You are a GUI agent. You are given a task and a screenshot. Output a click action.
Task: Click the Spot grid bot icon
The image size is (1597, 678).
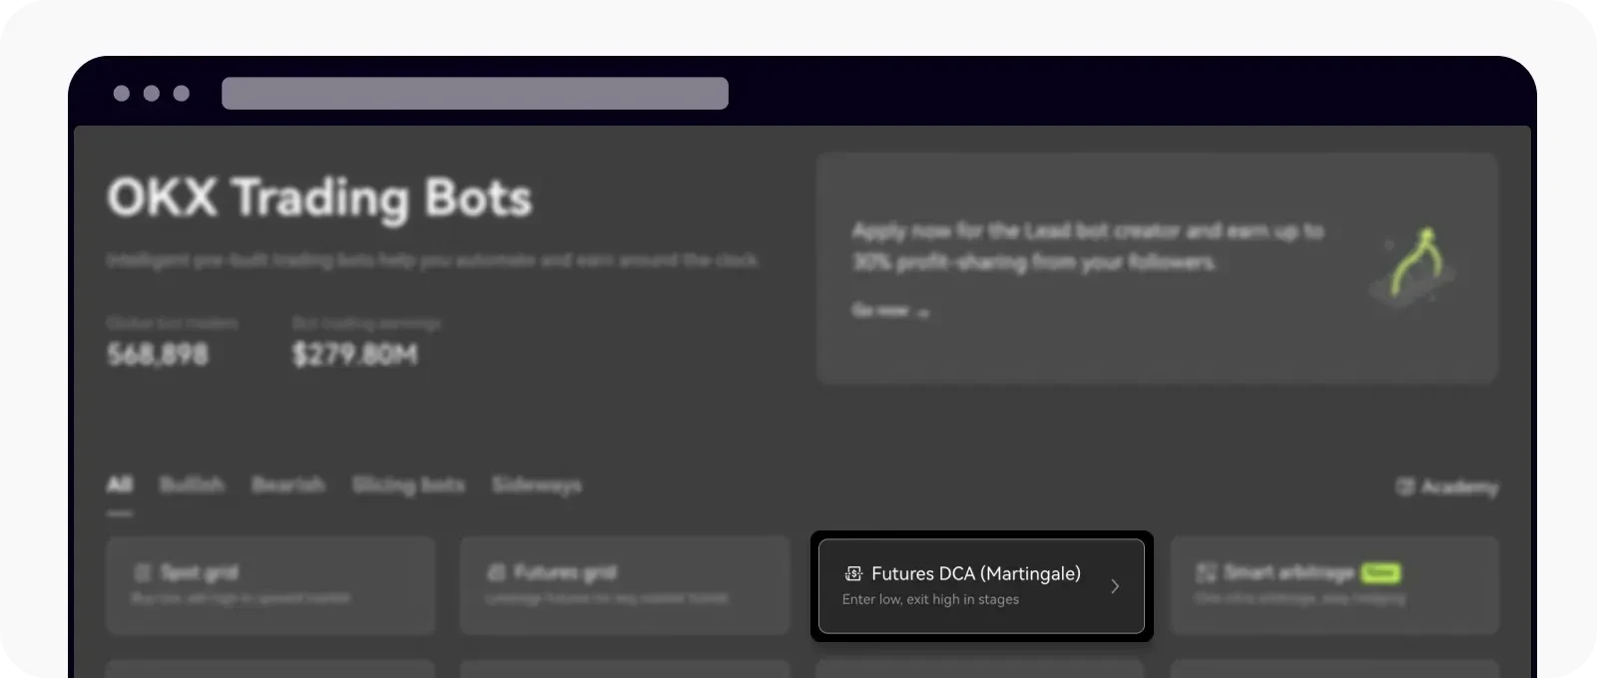tap(143, 572)
